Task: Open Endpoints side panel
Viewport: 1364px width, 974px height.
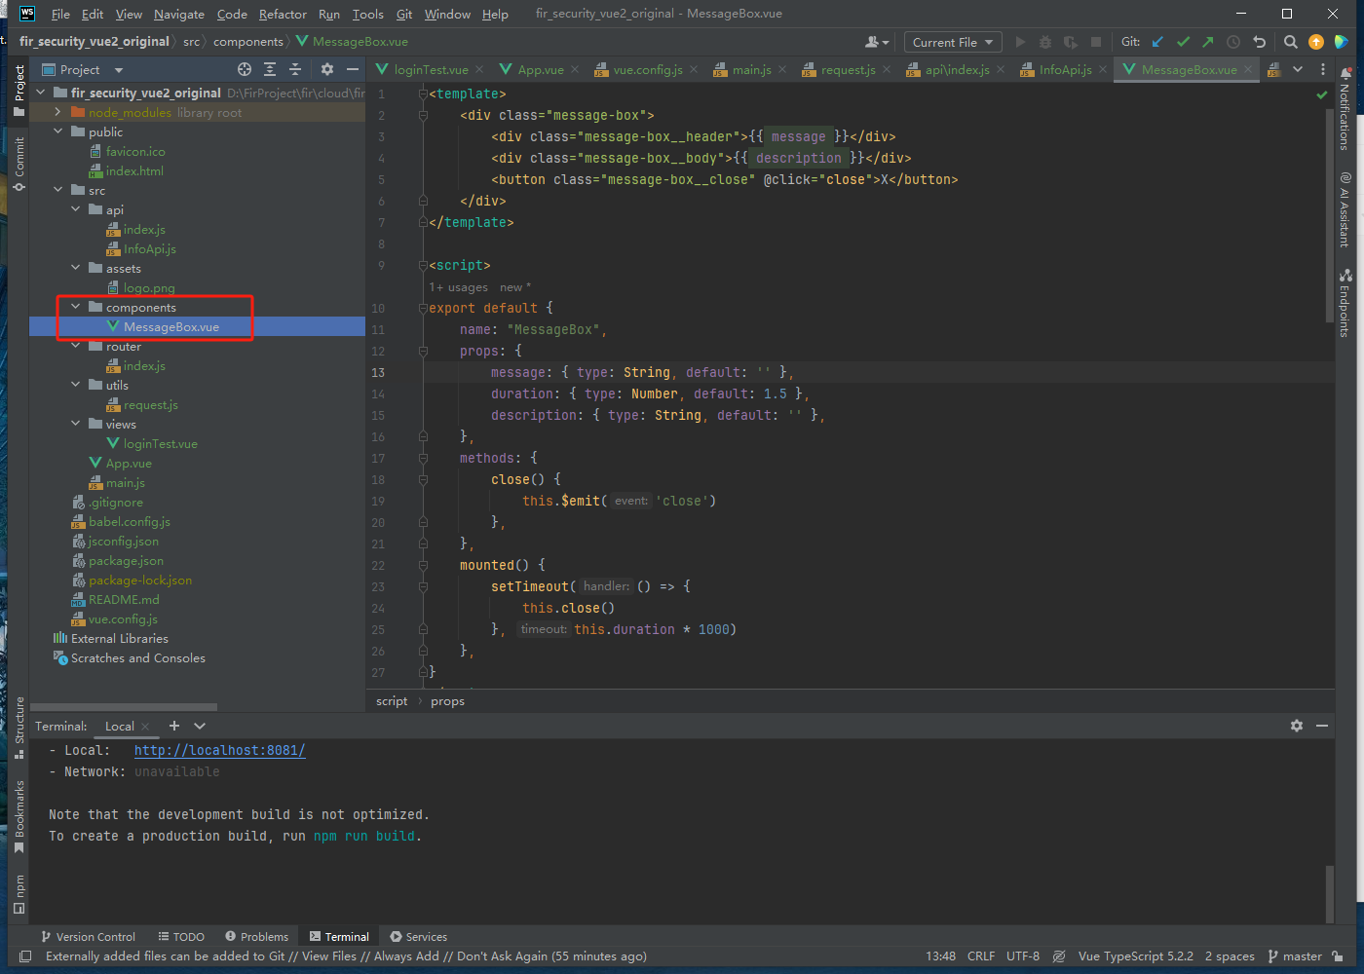Action: [1345, 303]
